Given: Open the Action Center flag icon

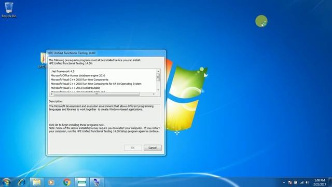Looking at the screenshot, I should pyautogui.click(x=289, y=182).
